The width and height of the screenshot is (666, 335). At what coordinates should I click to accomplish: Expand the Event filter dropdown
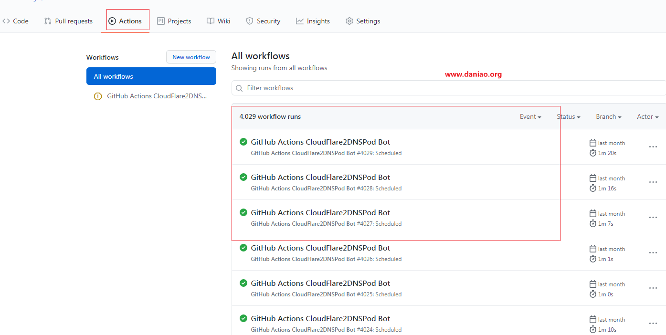pyautogui.click(x=530, y=116)
